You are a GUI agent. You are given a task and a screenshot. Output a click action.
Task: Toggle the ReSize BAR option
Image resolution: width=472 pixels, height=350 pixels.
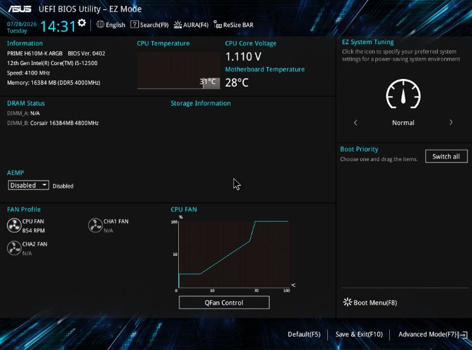pyautogui.click(x=234, y=25)
